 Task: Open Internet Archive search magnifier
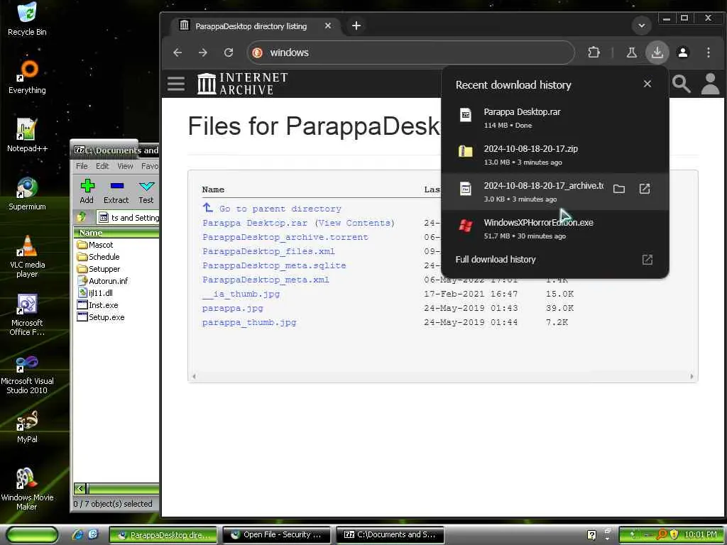pyautogui.click(x=681, y=84)
